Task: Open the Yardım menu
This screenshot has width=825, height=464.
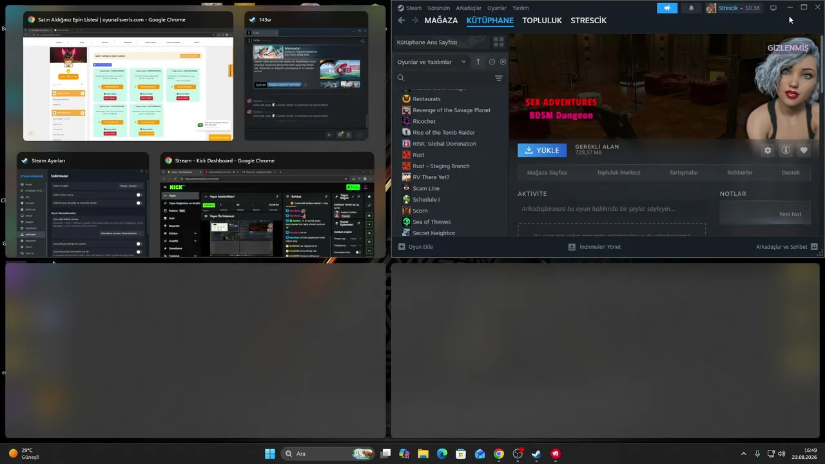Action: (520, 8)
